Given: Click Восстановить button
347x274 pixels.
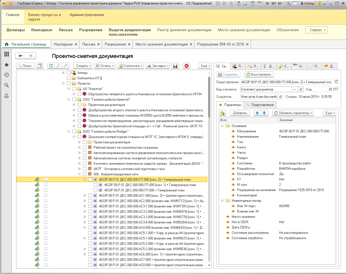Looking at the screenshot, I should tap(259, 74).
